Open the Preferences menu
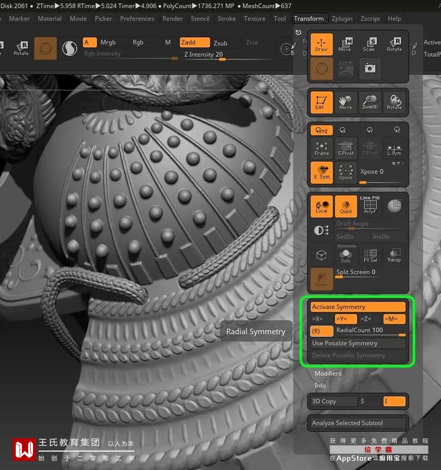 pos(137,19)
